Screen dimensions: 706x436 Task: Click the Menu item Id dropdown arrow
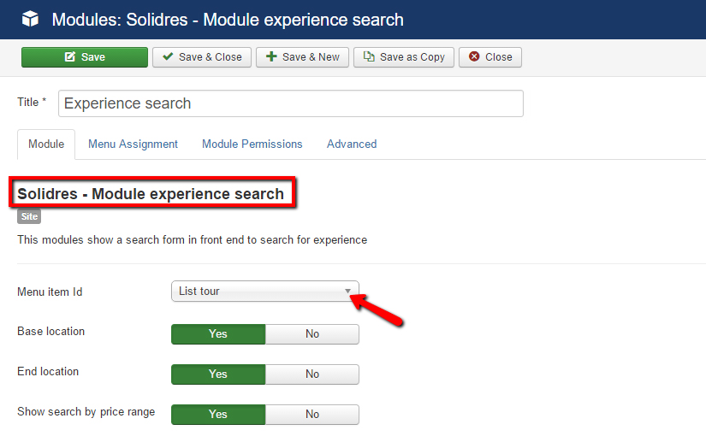[x=347, y=292]
